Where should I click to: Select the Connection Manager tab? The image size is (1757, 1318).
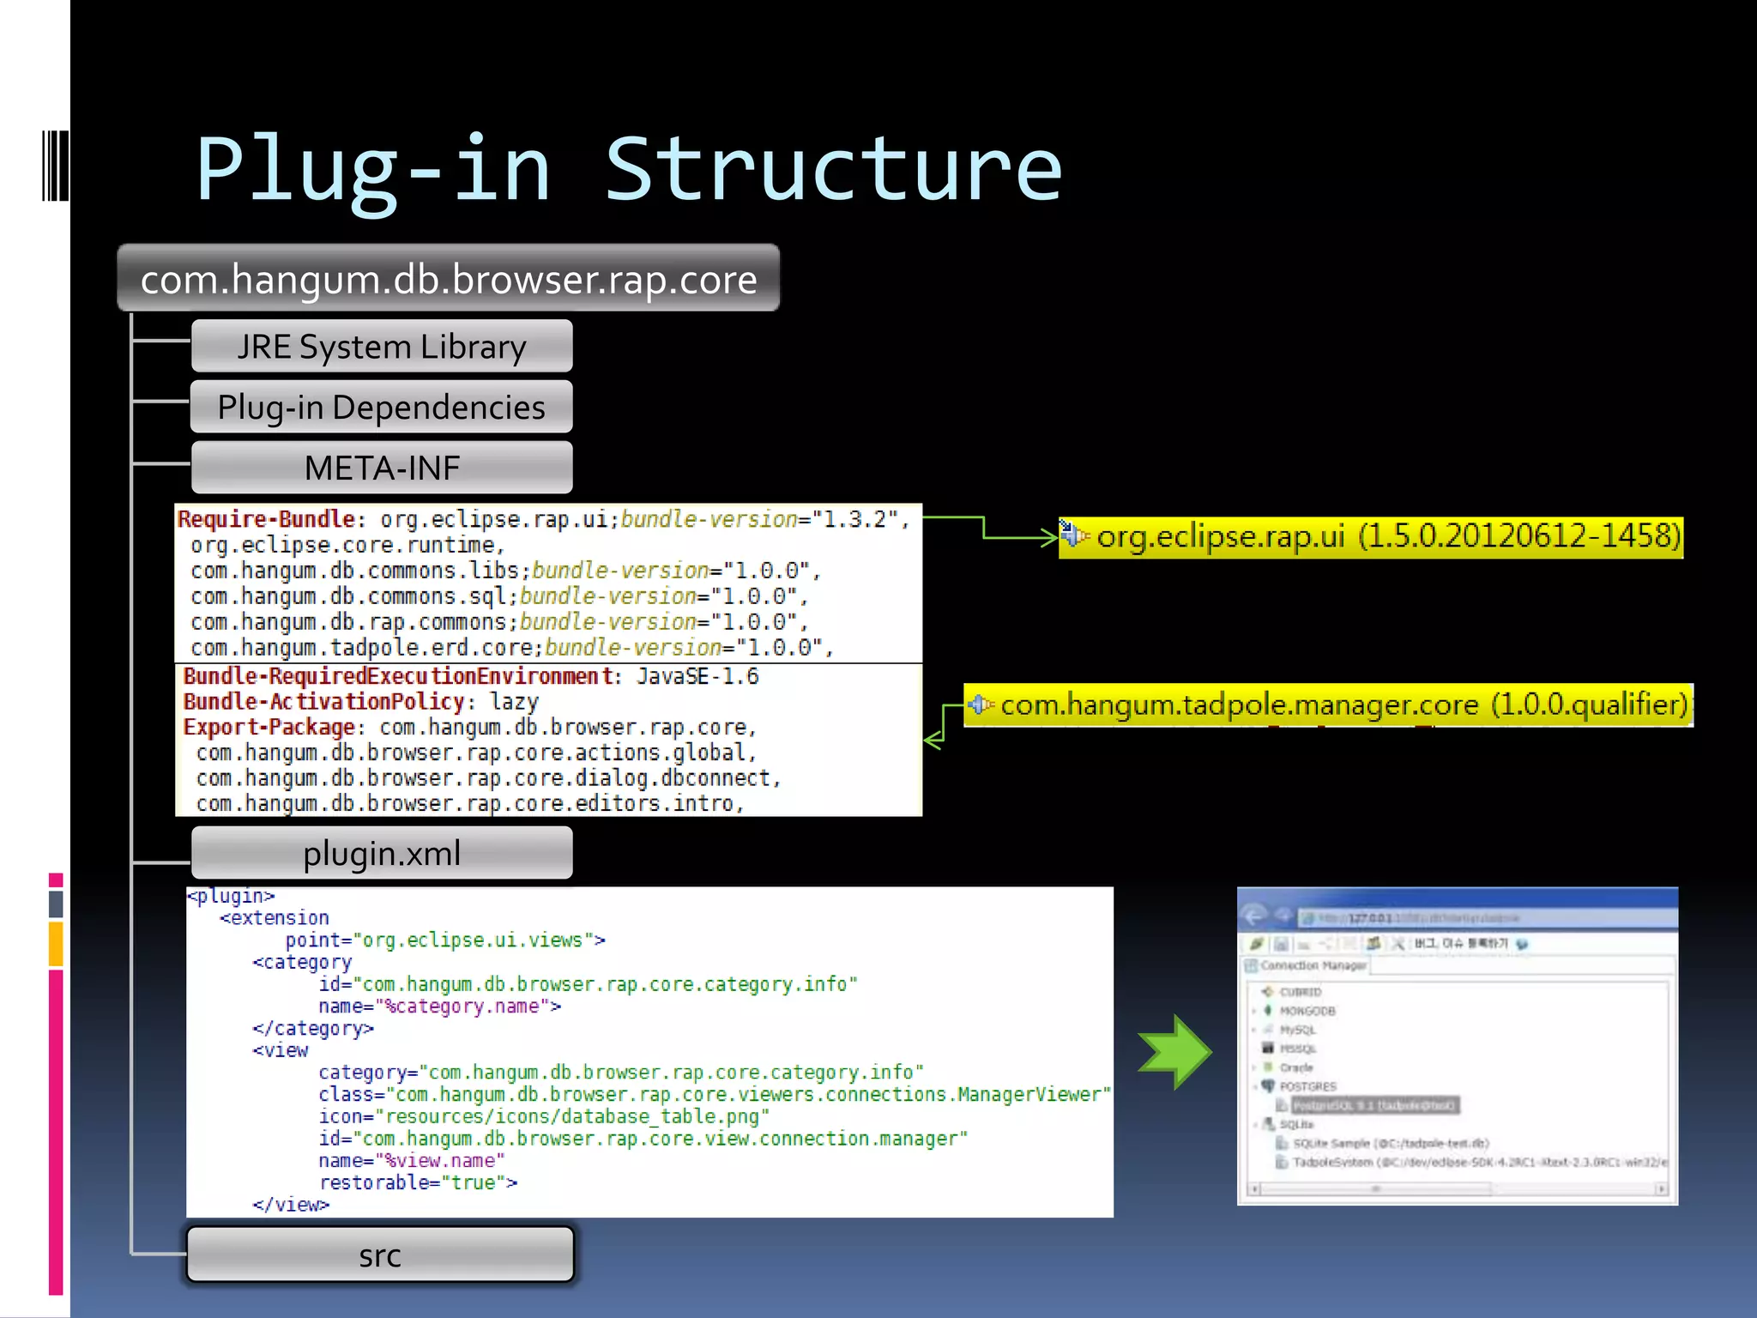pyautogui.click(x=1307, y=965)
